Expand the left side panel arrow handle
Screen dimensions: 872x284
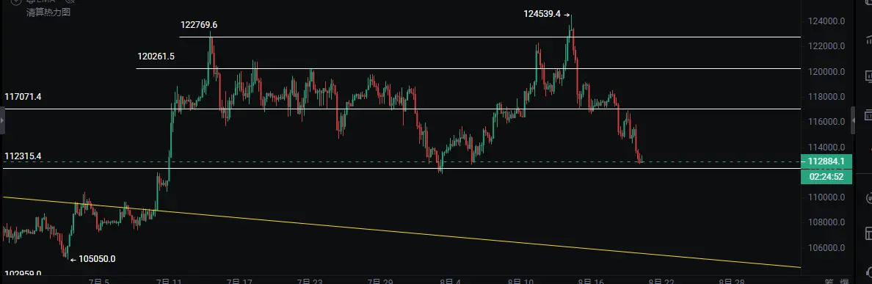1,120
